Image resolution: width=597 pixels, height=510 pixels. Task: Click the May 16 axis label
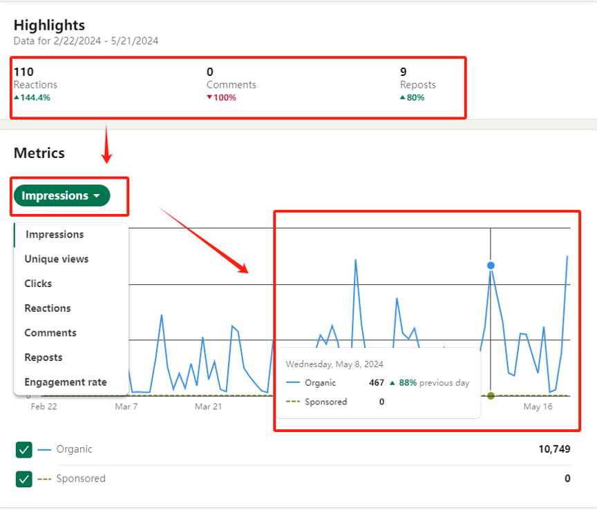click(x=538, y=406)
